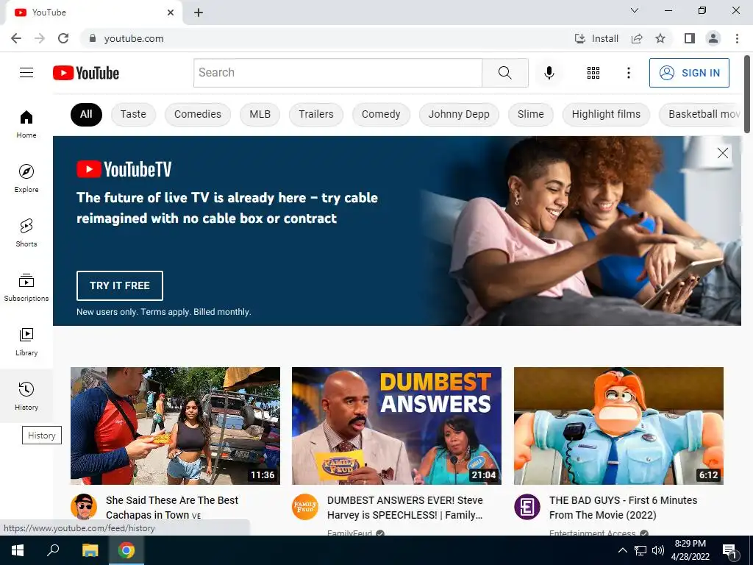Select the Trailers filter chip

(316, 114)
